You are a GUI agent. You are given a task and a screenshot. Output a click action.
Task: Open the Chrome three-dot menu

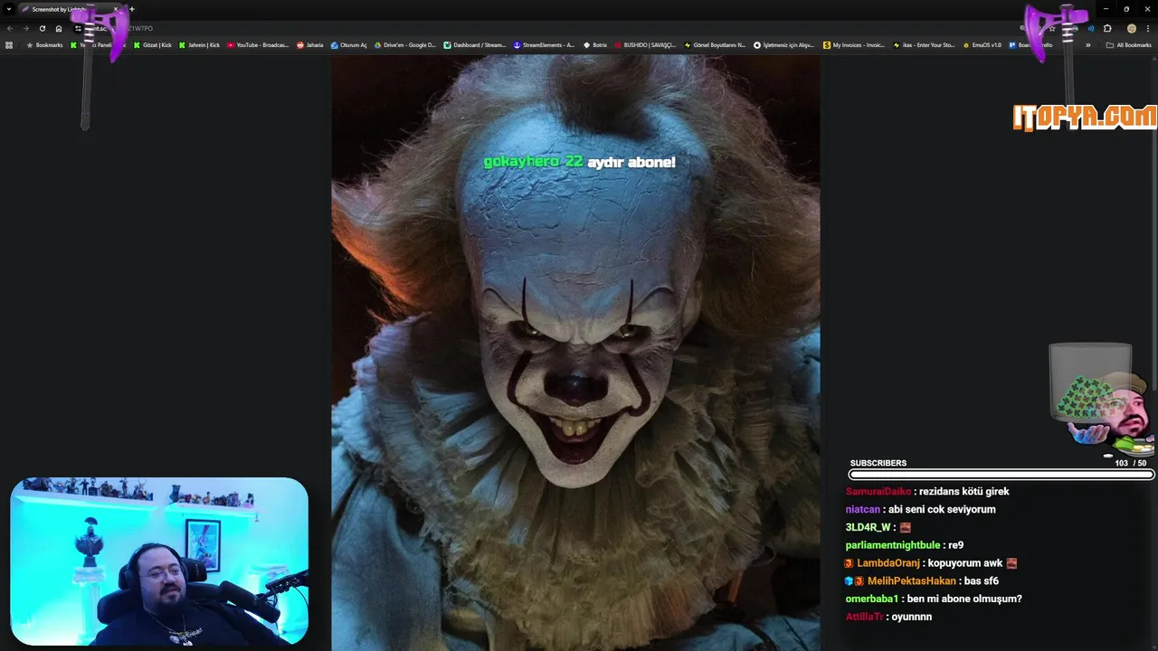(x=1147, y=28)
